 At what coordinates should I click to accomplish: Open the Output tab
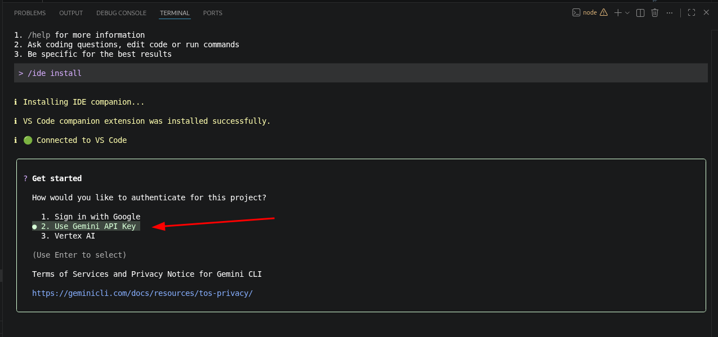click(x=71, y=13)
